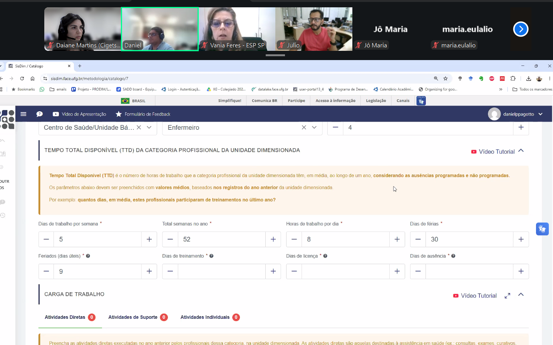Collapse the Tempo Total Disponível section
This screenshot has width=553, height=345.
(521, 151)
